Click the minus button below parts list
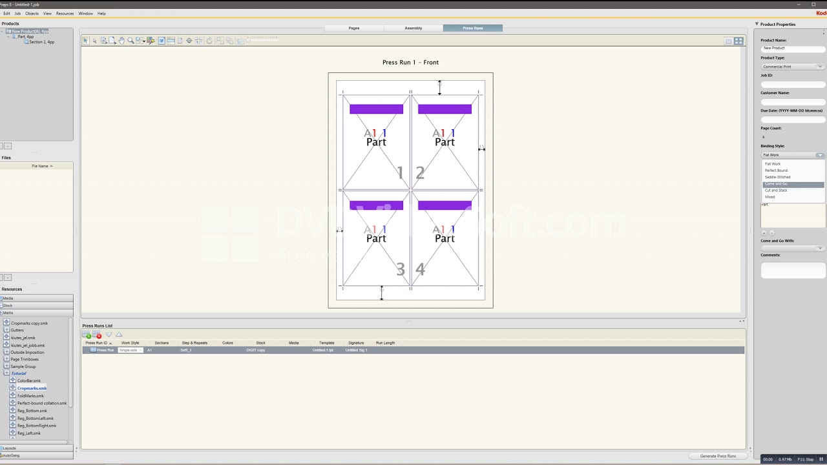Screen dimensions: 827x465 click(771, 232)
